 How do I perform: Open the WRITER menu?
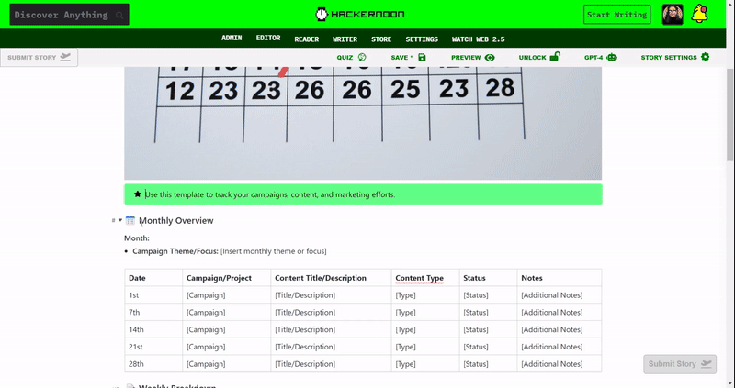pos(345,39)
